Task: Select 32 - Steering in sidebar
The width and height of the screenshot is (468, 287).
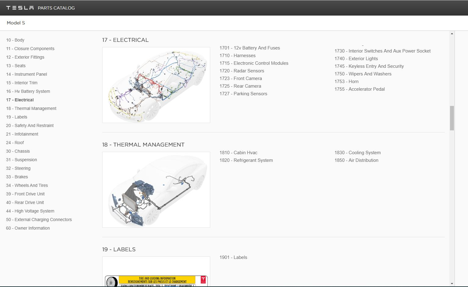Action: click(18, 168)
